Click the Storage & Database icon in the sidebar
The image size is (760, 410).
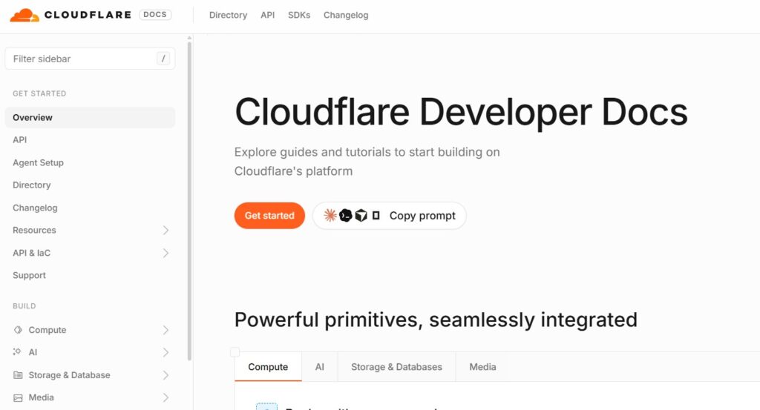point(18,374)
